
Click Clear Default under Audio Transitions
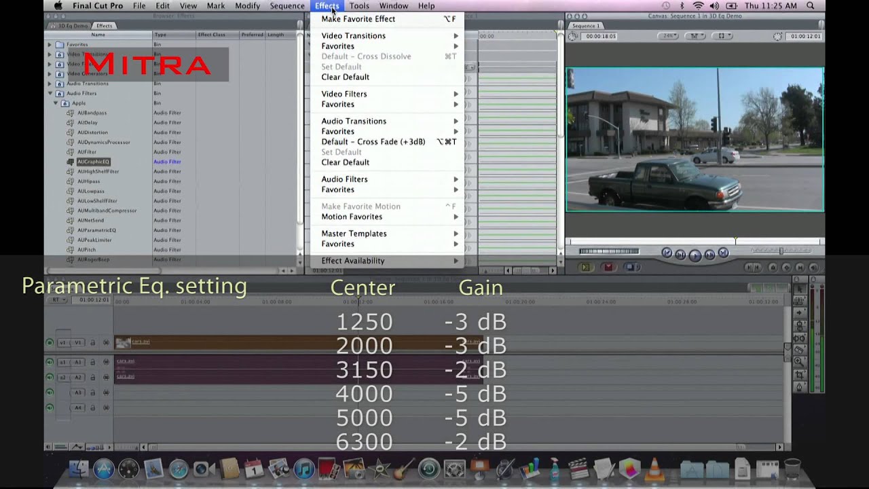[388, 162]
